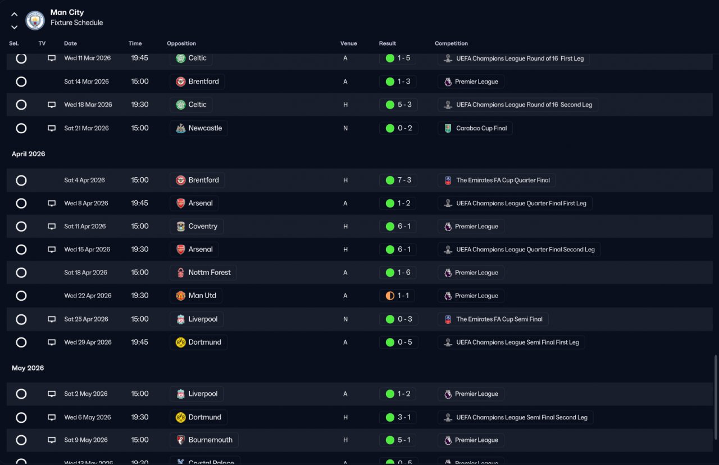Sort by the Result column header
The height and width of the screenshot is (465, 719).
pyautogui.click(x=388, y=43)
